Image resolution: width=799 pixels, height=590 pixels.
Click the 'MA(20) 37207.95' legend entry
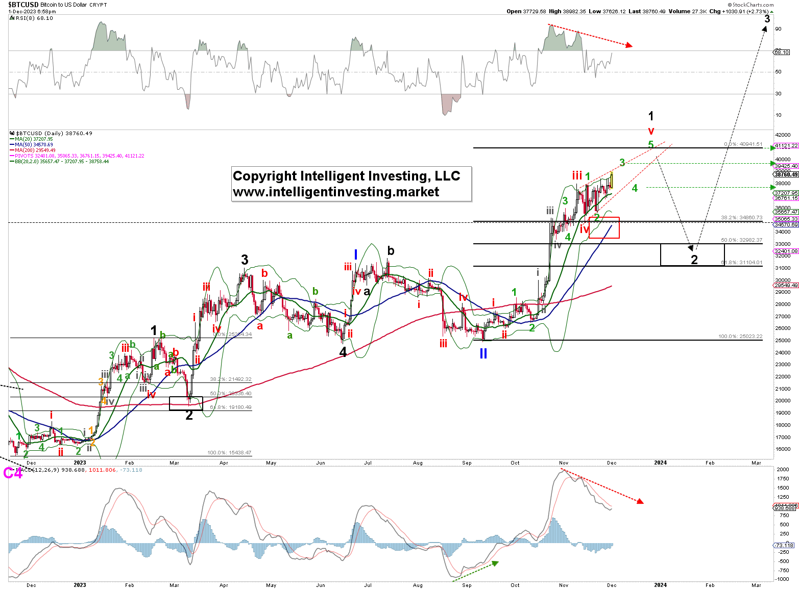click(34, 139)
